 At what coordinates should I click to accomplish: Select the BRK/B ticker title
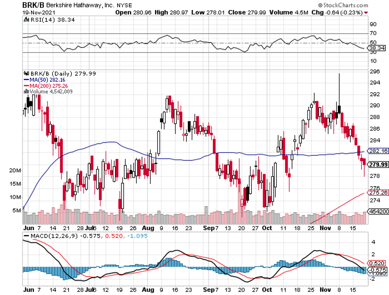point(33,5)
